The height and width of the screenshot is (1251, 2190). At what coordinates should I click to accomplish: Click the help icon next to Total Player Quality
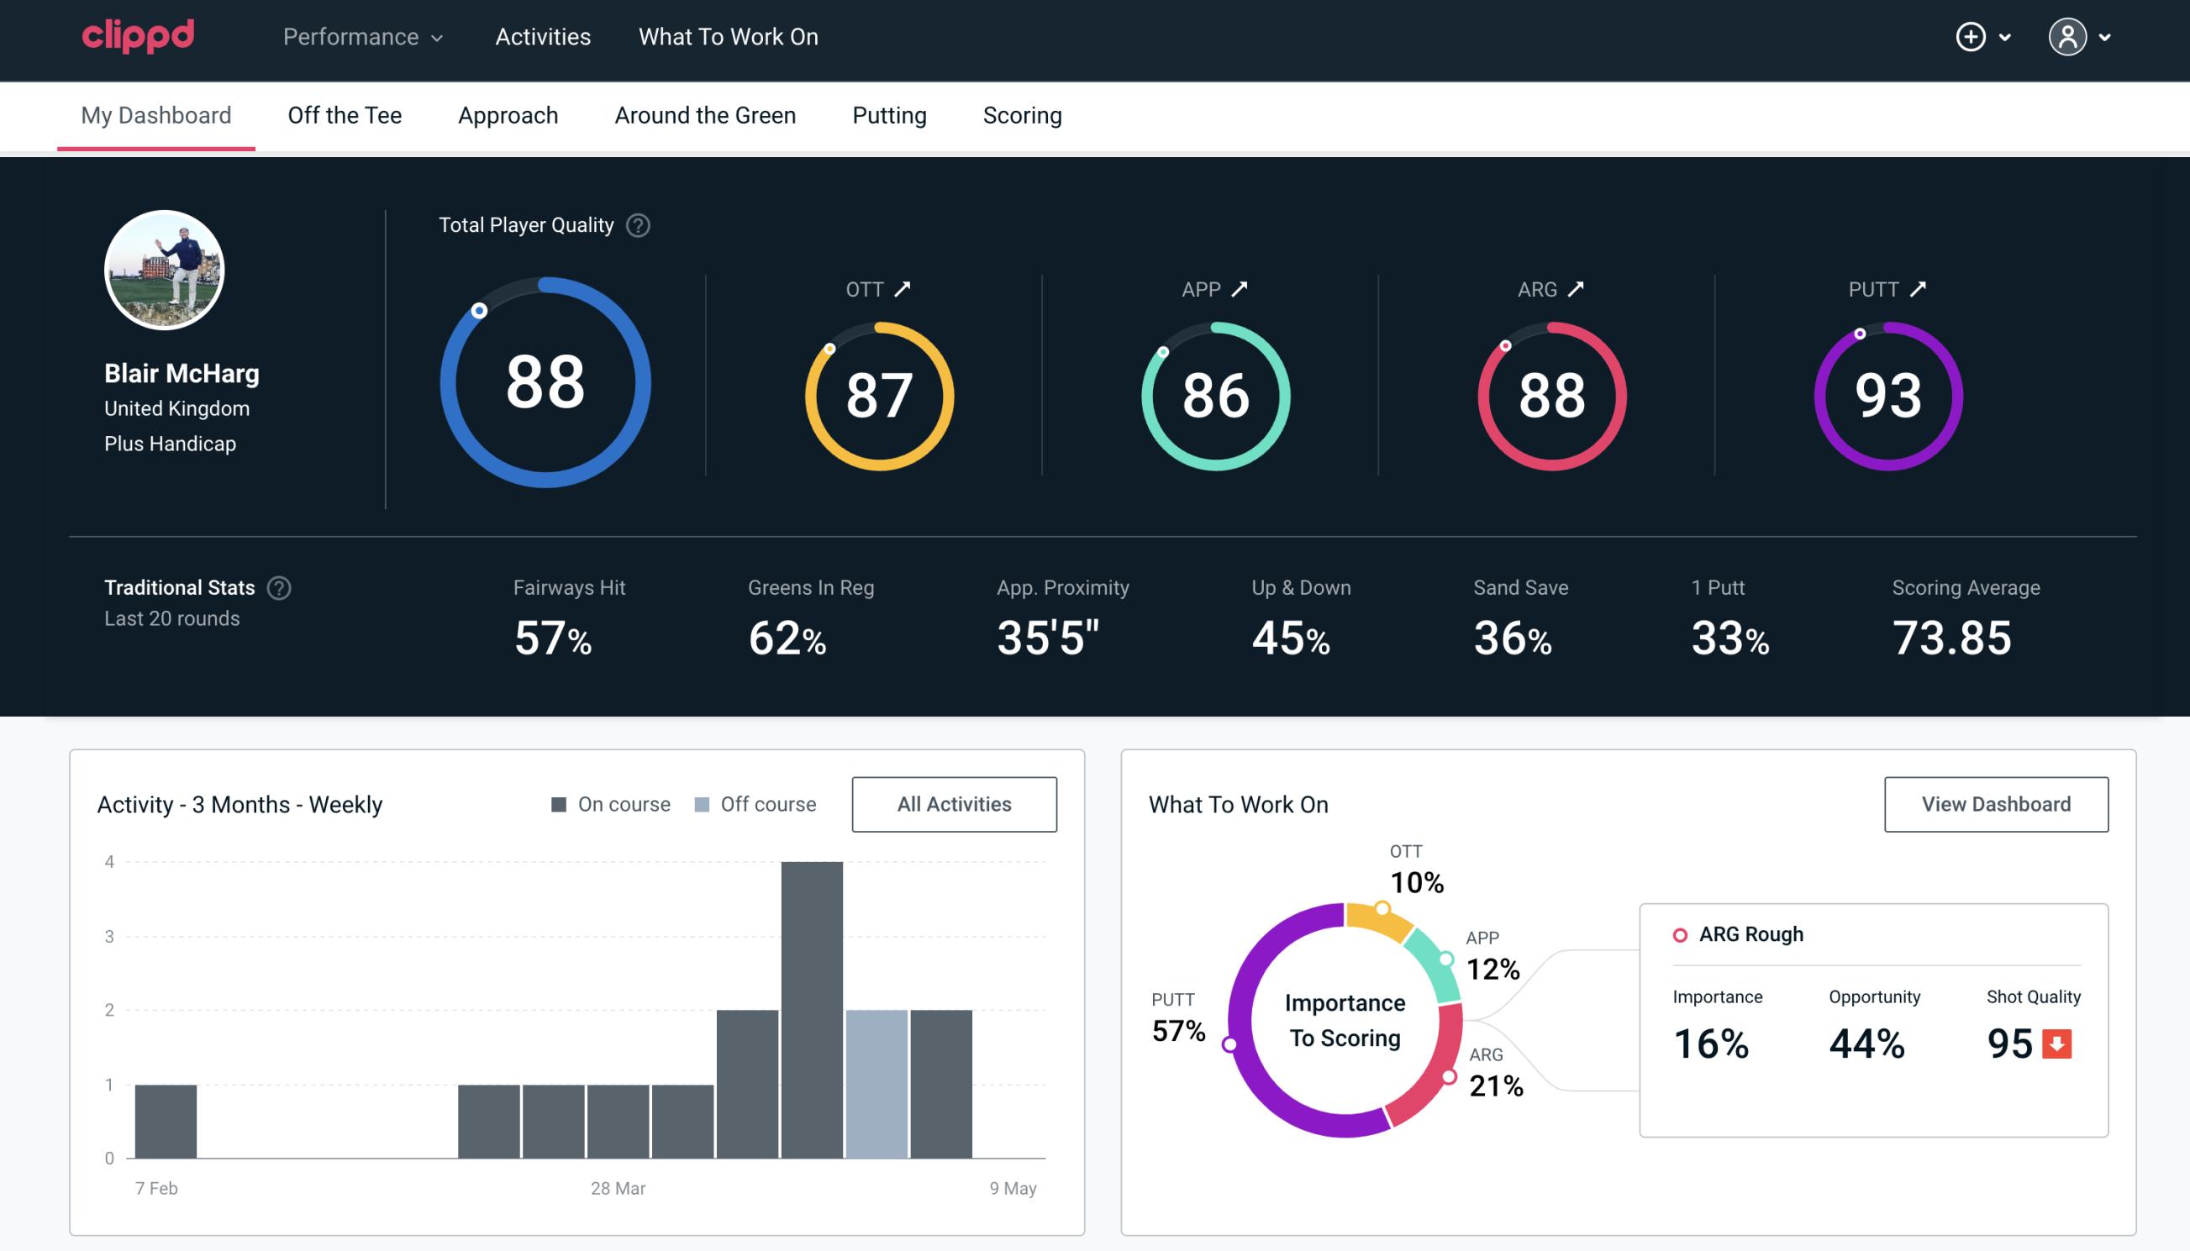tap(636, 225)
